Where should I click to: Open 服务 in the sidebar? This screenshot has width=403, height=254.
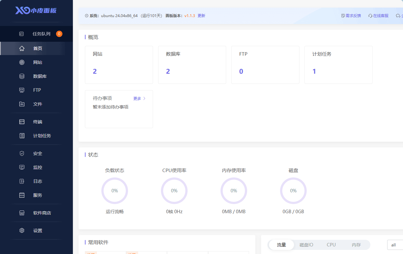coord(36,195)
